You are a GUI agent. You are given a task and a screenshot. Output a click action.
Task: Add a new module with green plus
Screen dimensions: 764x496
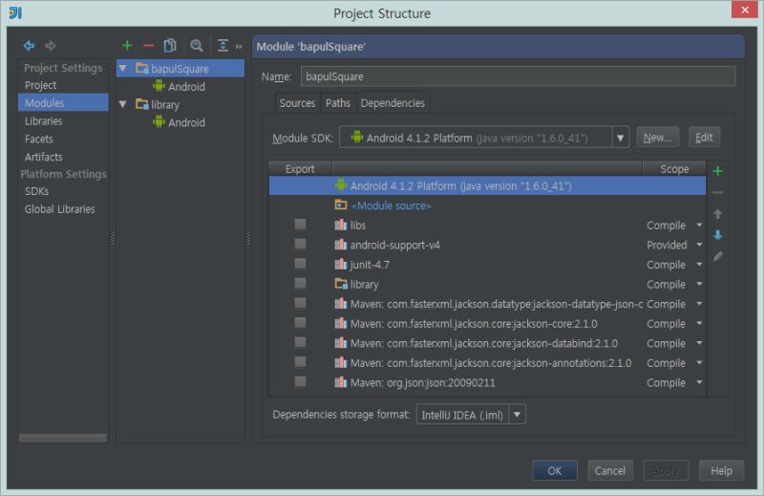coord(127,45)
